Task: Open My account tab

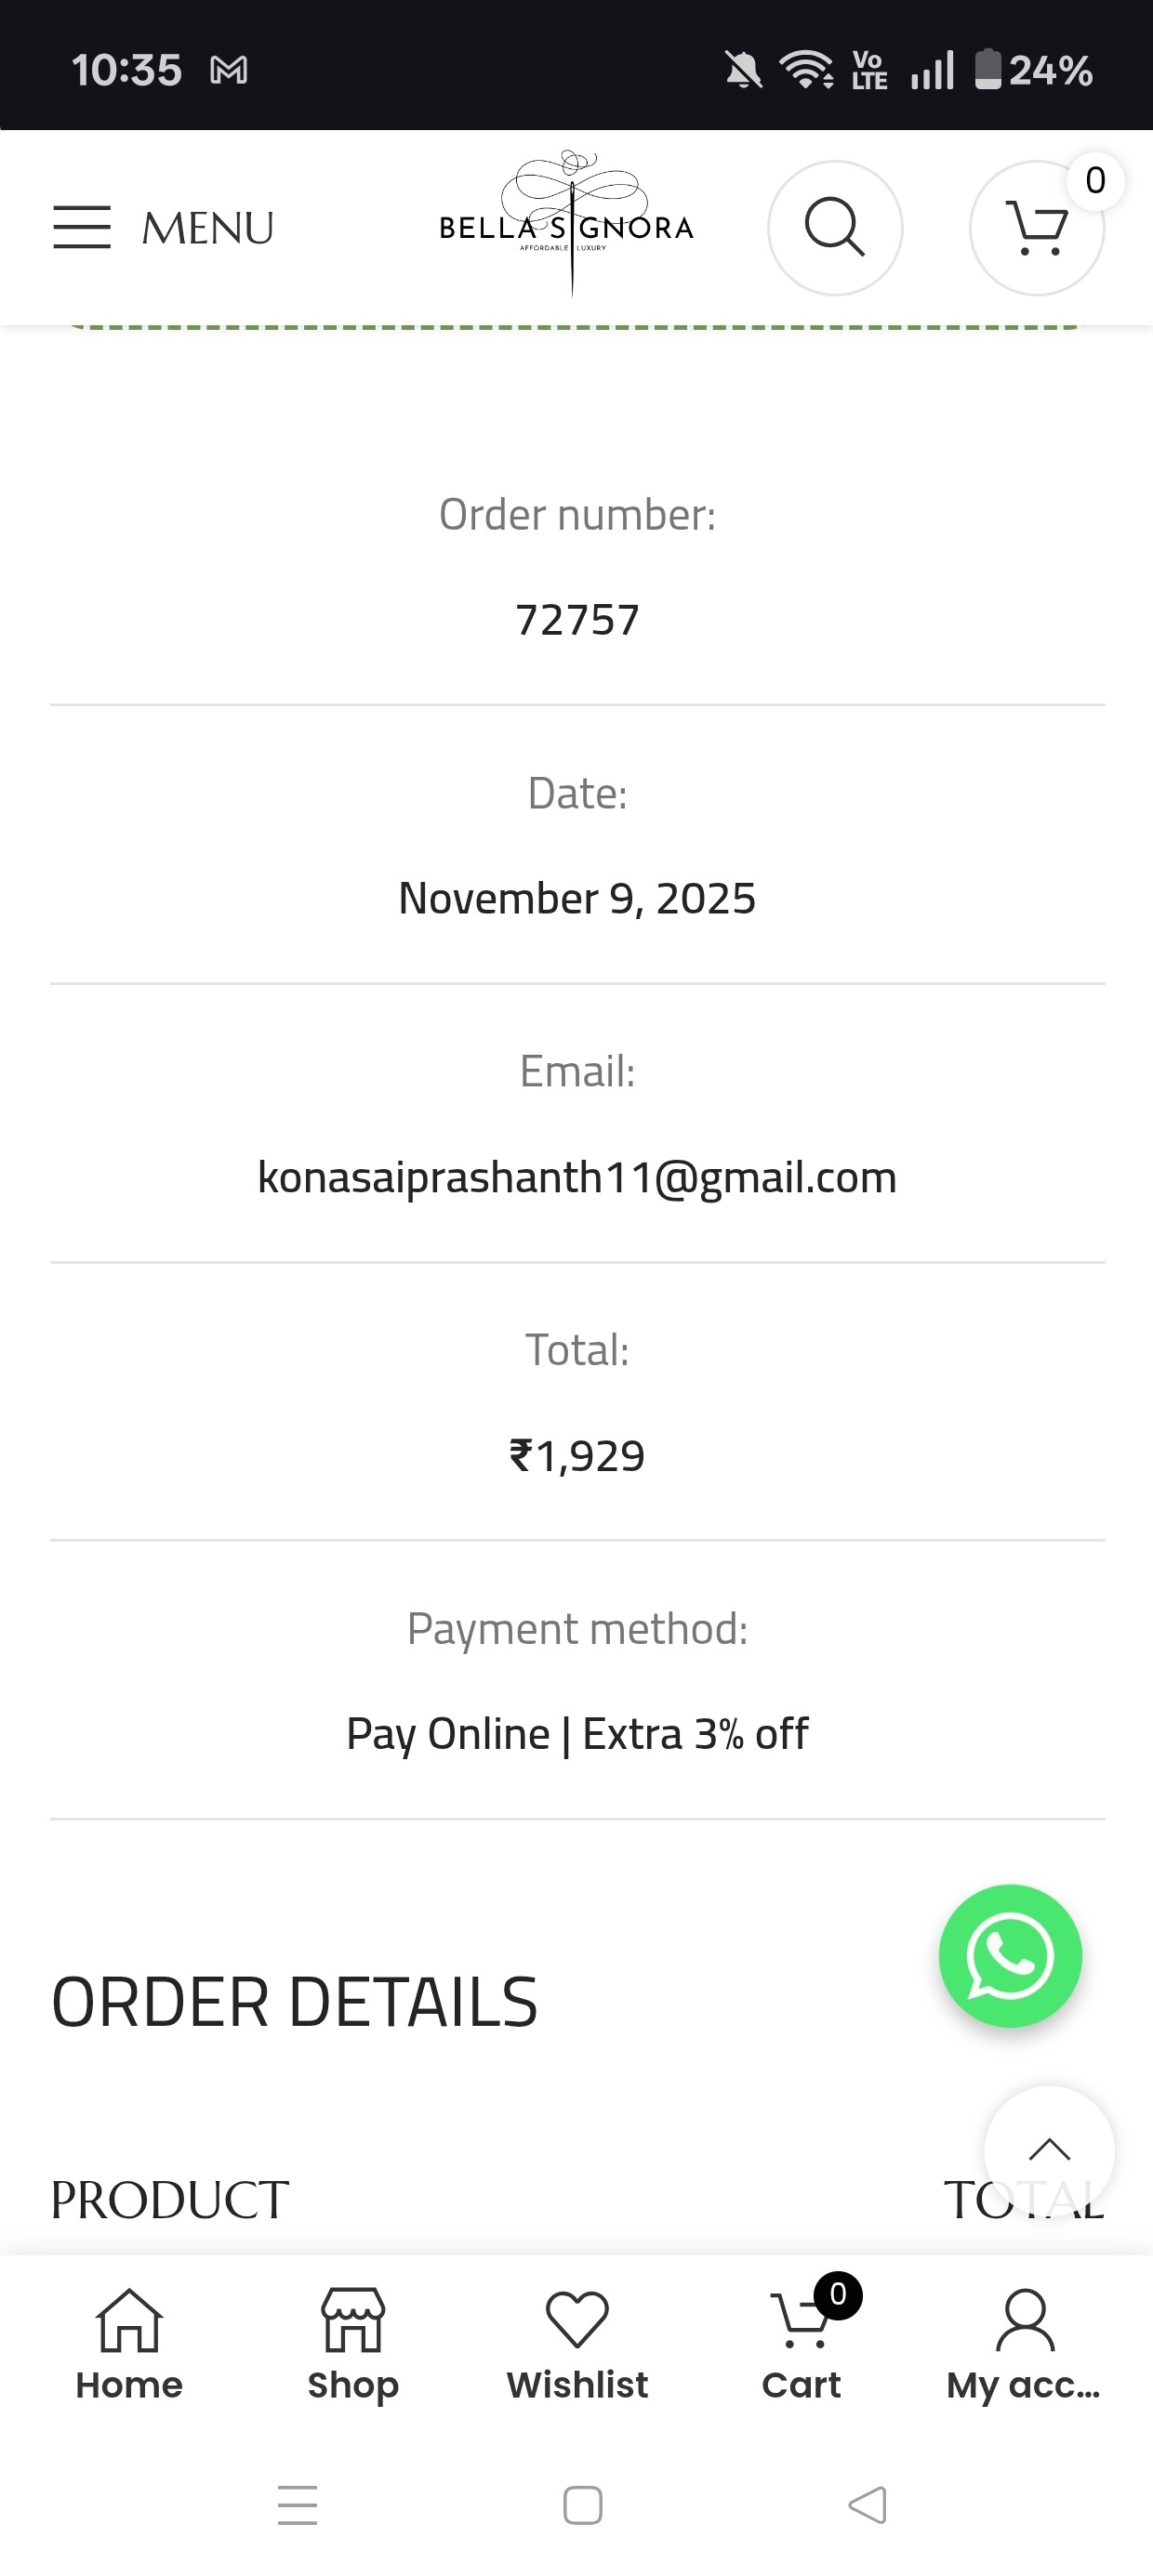Action: tap(1024, 2344)
